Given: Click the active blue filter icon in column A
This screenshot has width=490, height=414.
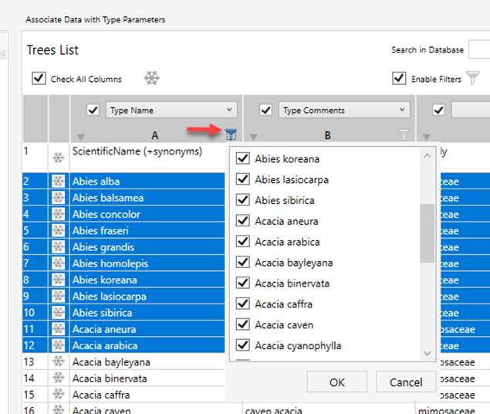Looking at the screenshot, I should click(x=230, y=135).
